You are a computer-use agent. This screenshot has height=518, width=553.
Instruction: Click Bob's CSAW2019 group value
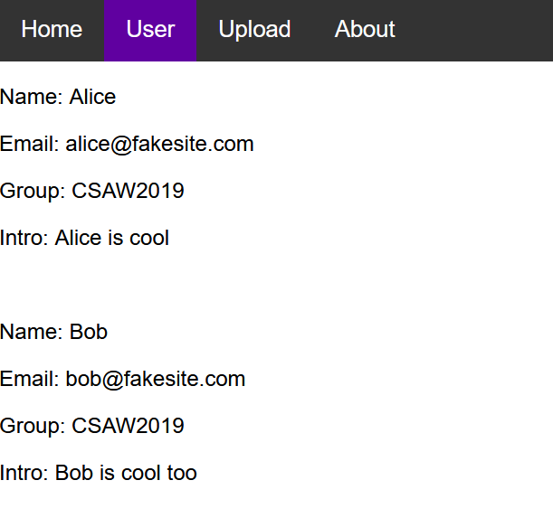[x=128, y=426]
